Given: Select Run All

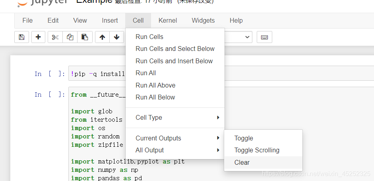Looking at the screenshot, I should tap(175, 73).
